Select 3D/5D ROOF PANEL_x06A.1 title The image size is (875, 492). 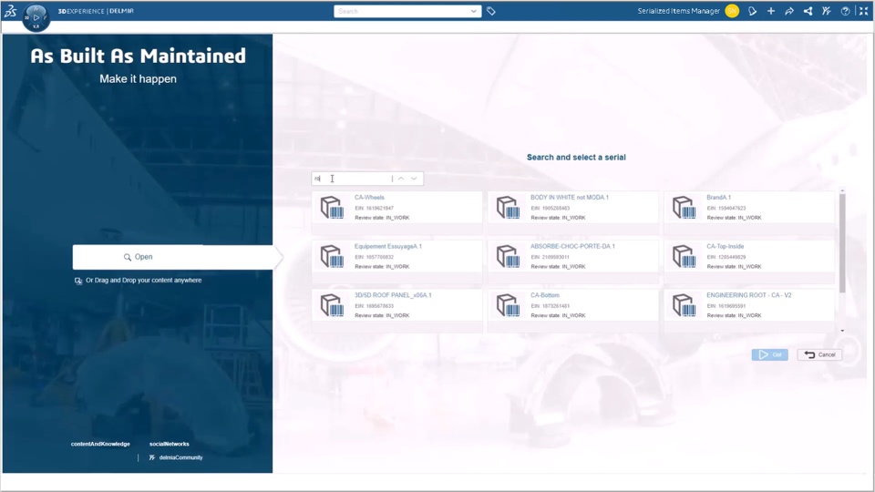coord(393,295)
